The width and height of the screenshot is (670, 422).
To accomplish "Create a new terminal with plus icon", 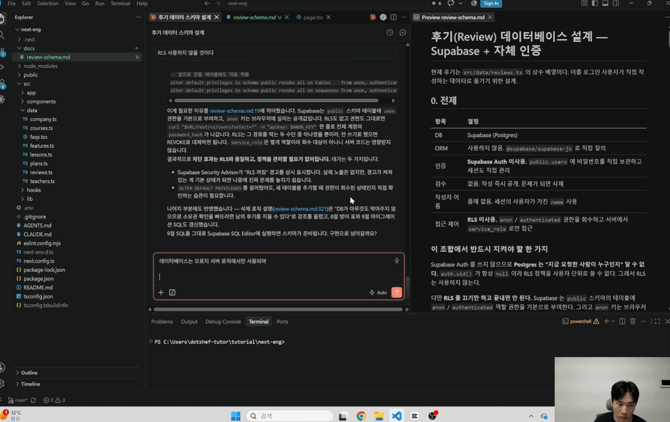I will click(x=606, y=321).
